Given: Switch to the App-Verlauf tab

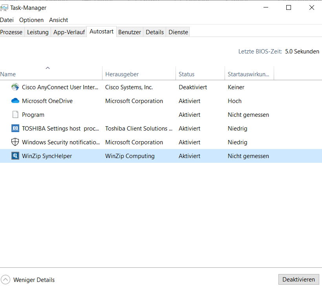Looking at the screenshot, I should 69,32.
